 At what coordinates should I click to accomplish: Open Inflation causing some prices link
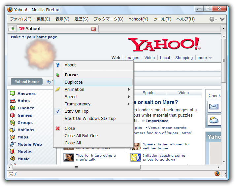(x=164, y=157)
